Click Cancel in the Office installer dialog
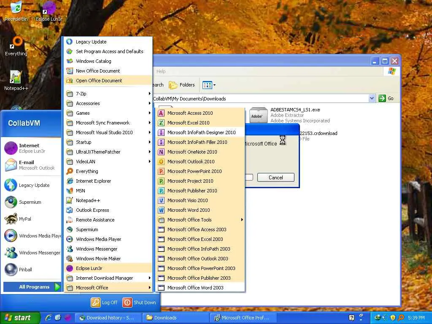Screen dimensions: 432x324 (x=276, y=178)
